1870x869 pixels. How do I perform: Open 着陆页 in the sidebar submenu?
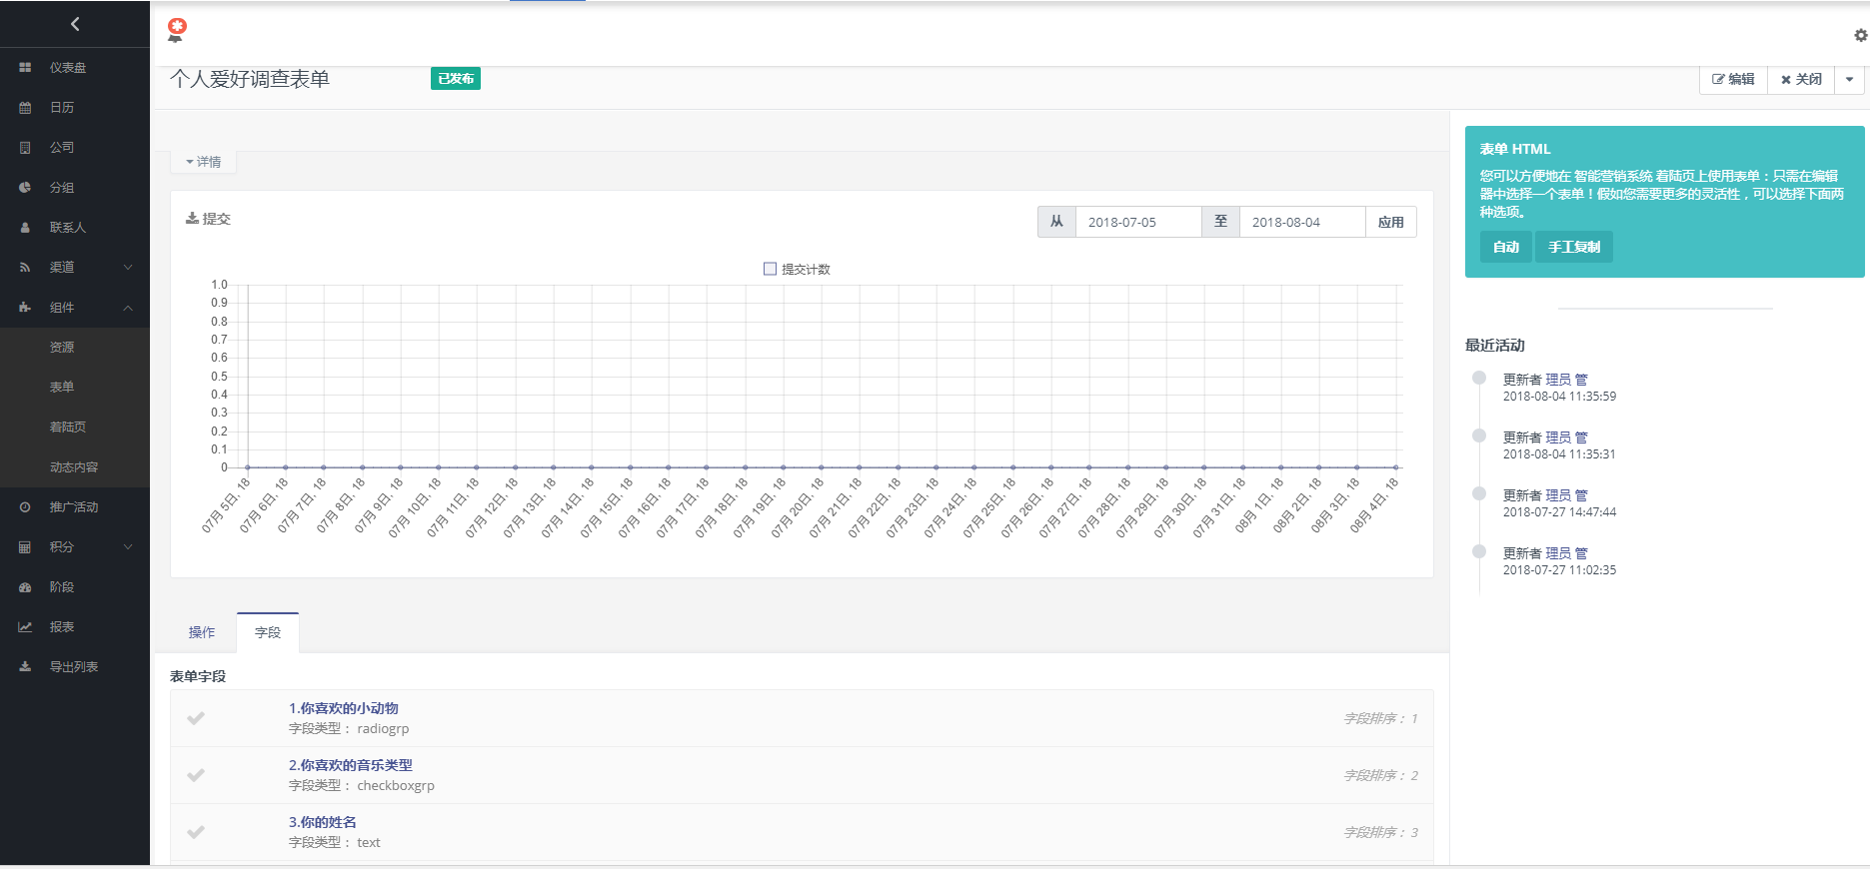[68, 428]
